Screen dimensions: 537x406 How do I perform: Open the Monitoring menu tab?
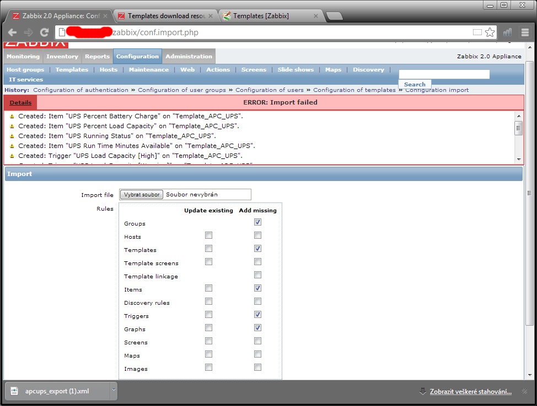[x=23, y=56]
